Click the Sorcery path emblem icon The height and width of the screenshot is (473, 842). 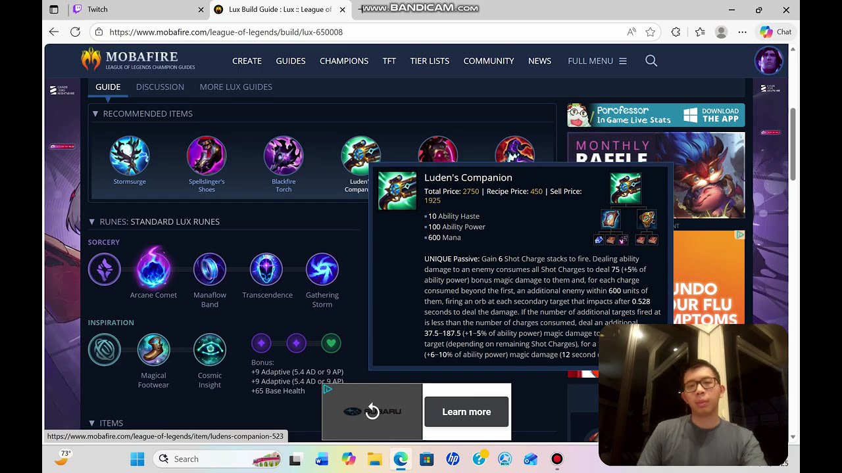[x=105, y=269]
